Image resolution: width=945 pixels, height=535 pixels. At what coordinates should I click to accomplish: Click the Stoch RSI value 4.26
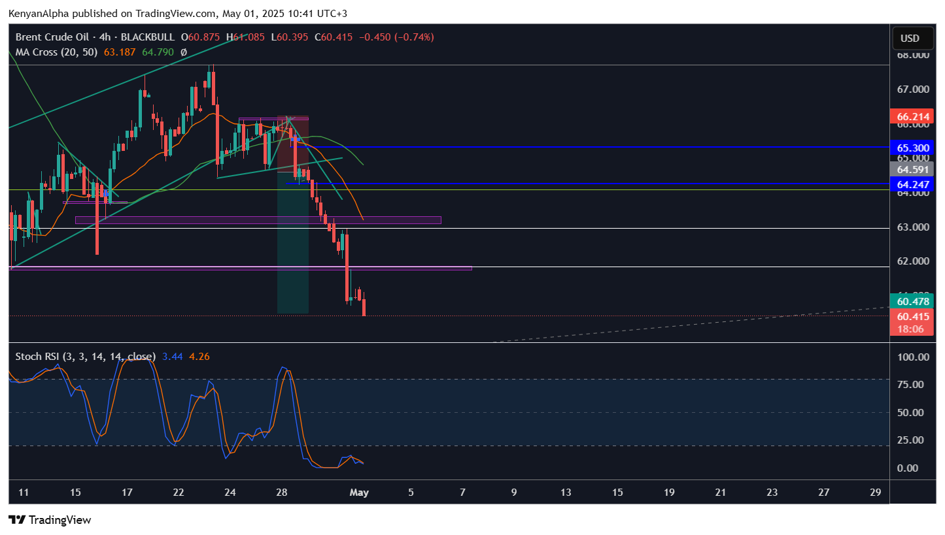tap(199, 356)
